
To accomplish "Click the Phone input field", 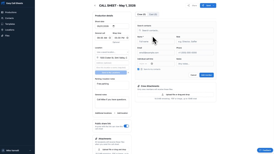I will (195, 53).
